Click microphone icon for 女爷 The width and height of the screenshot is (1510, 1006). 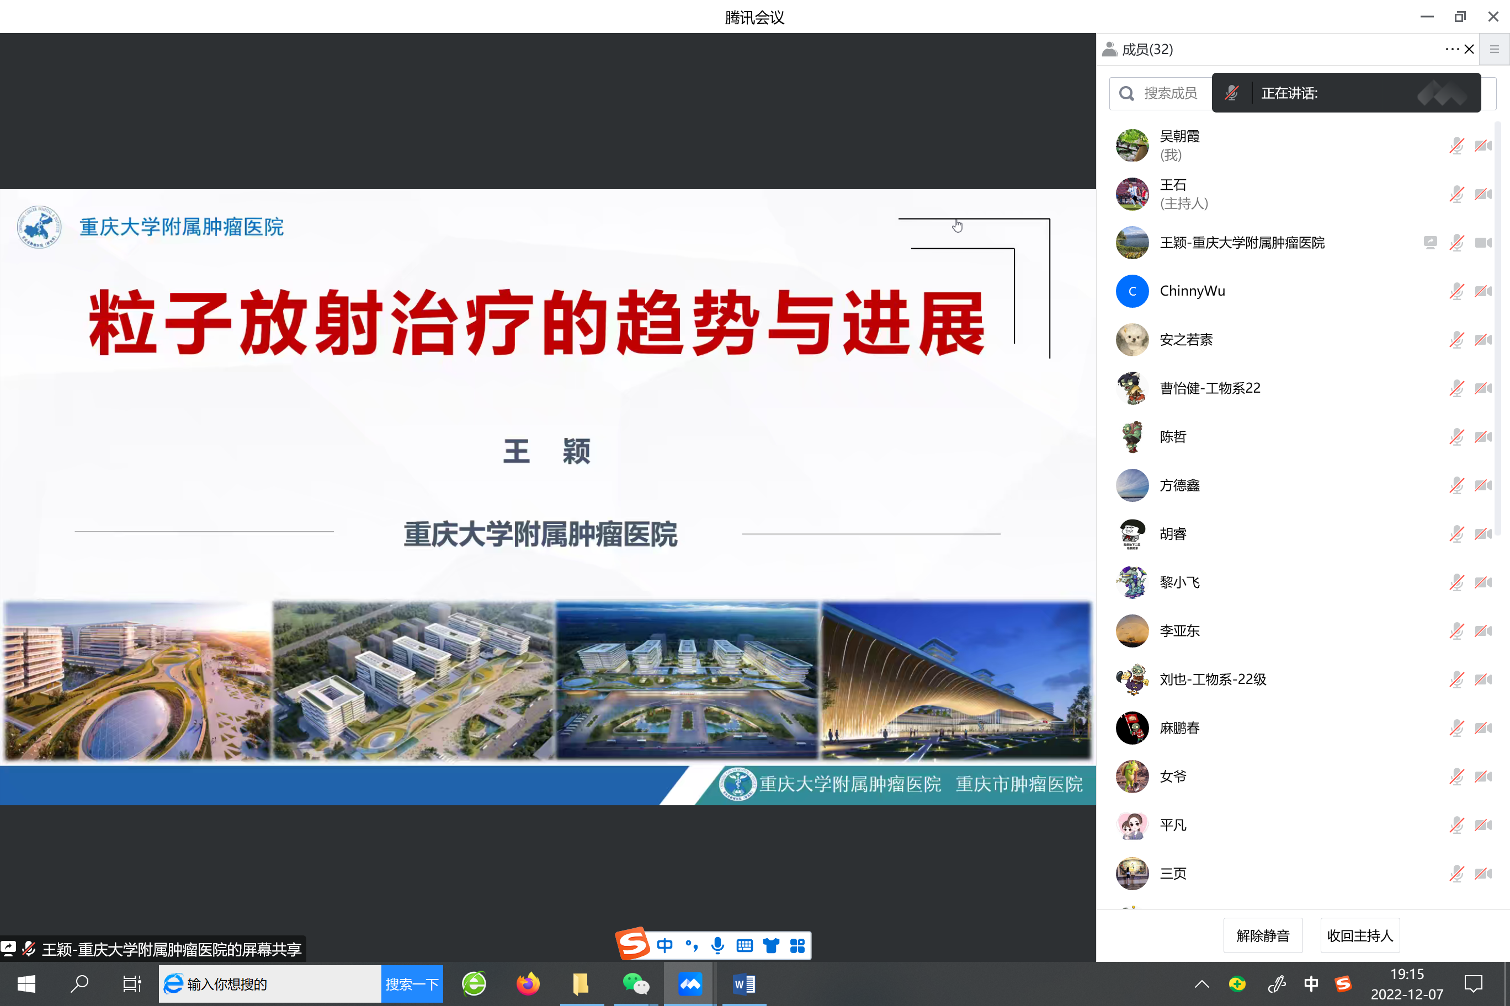(1456, 777)
